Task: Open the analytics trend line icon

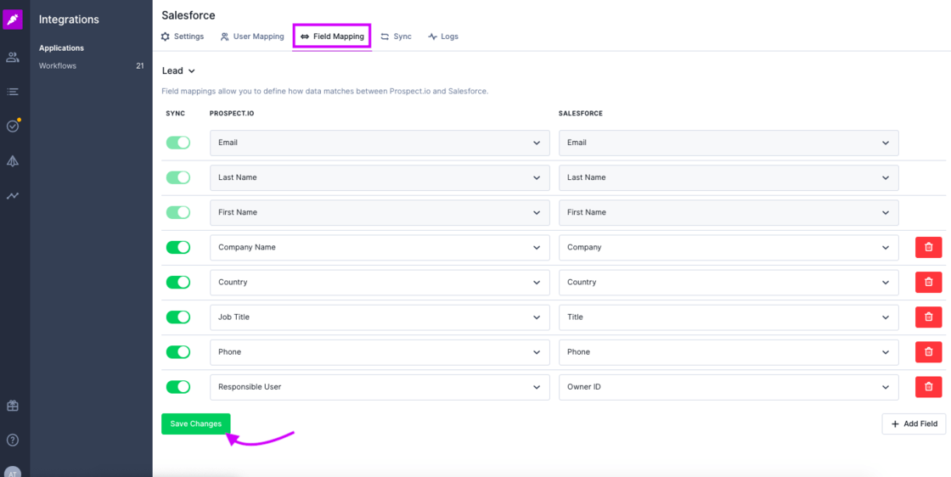Action: [x=13, y=196]
